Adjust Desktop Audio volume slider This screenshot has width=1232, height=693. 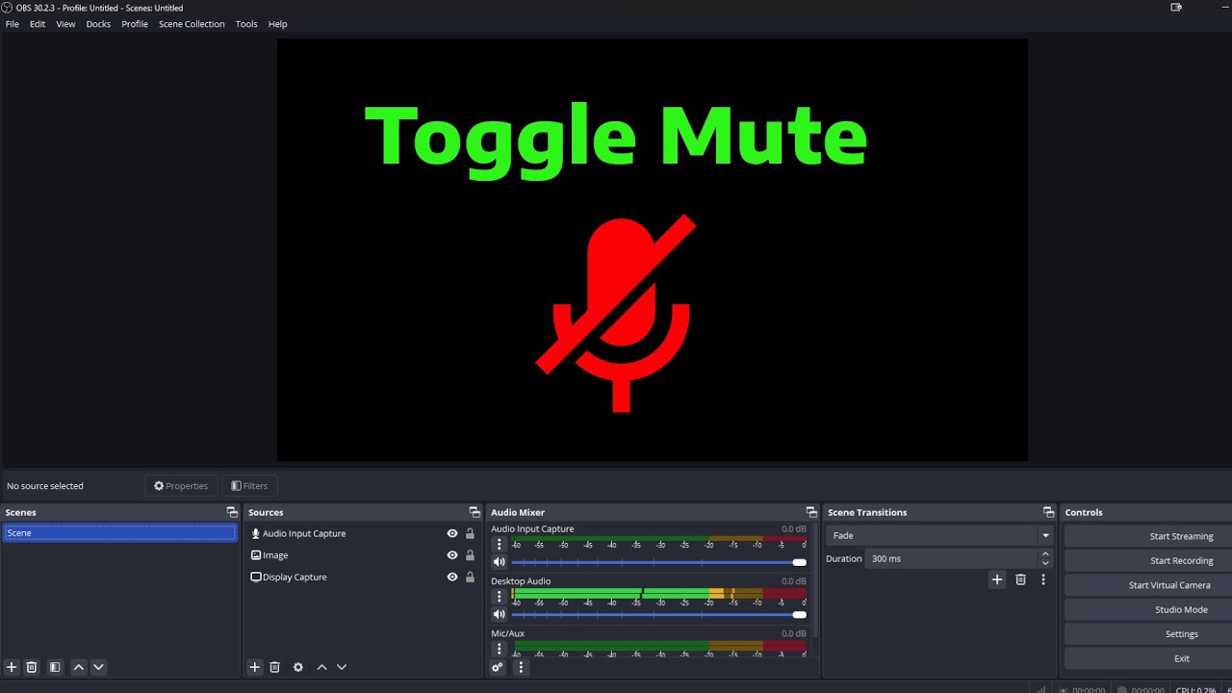coord(658,614)
